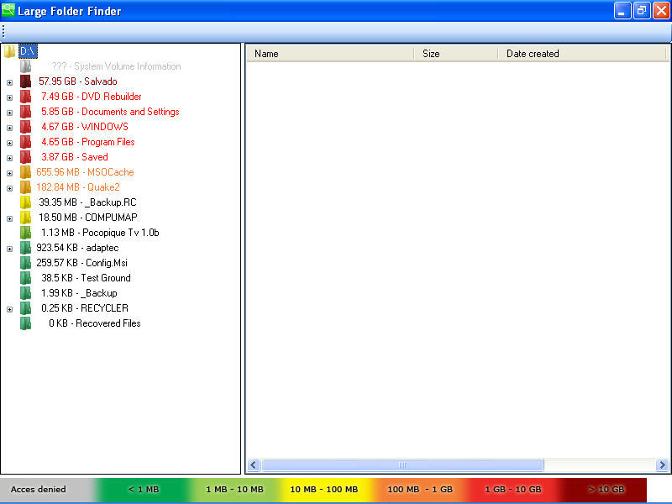
Task: Click the '> 10 GB' legend label
Action: (x=606, y=489)
